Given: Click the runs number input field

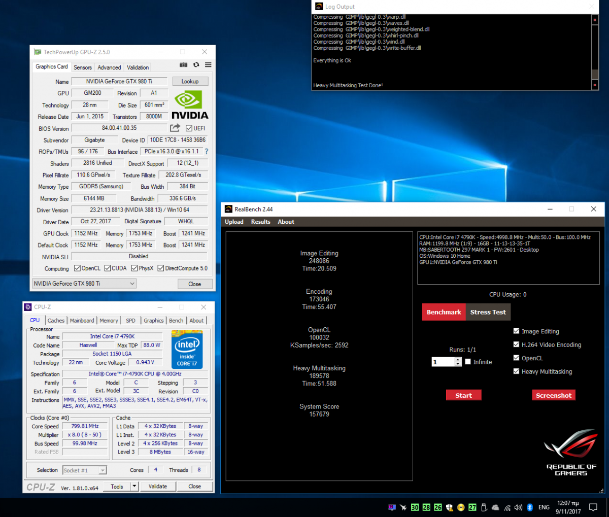Looking at the screenshot, I should click(443, 362).
